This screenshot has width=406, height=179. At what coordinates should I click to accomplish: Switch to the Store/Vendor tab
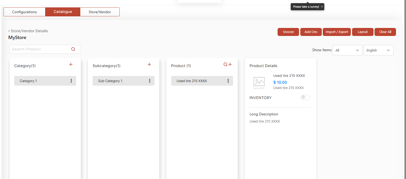point(100,12)
